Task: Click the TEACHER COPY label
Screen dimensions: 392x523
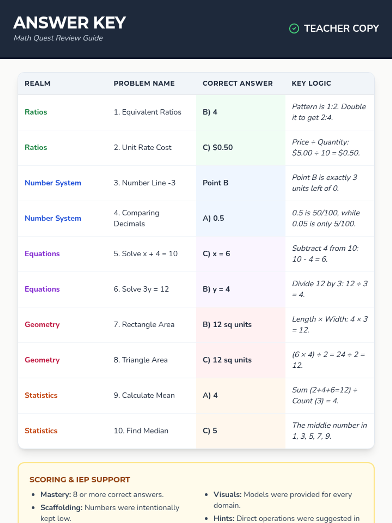Action: click(341, 29)
